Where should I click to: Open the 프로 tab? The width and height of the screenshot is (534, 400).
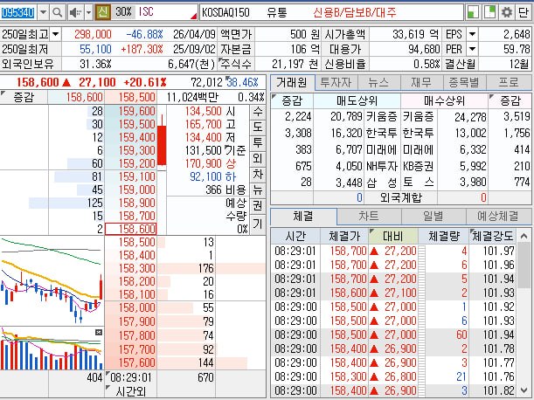[x=509, y=82]
